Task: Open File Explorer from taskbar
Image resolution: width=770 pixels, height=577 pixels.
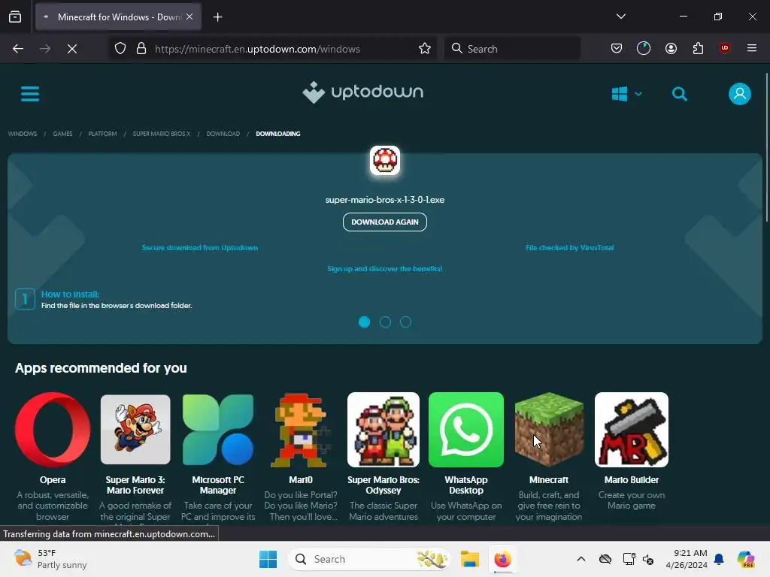Action: pyautogui.click(x=469, y=559)
